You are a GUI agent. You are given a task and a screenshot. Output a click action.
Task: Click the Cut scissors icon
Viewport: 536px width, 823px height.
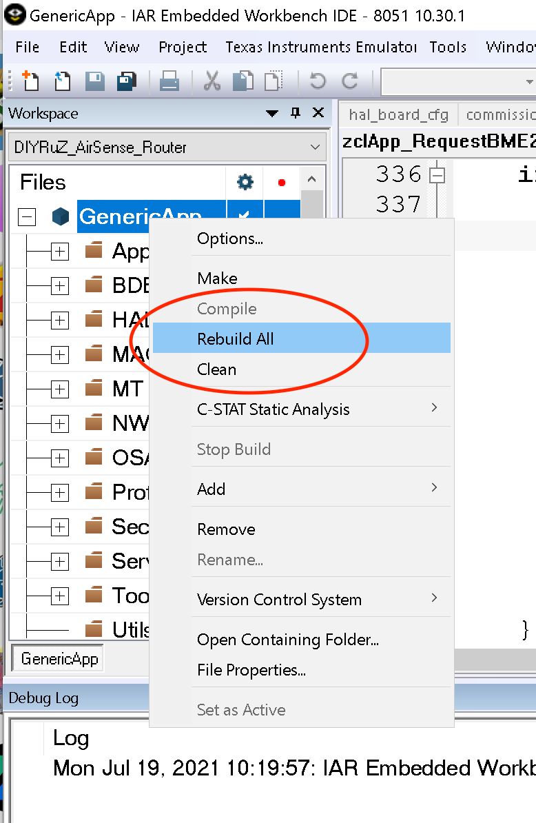212,81
